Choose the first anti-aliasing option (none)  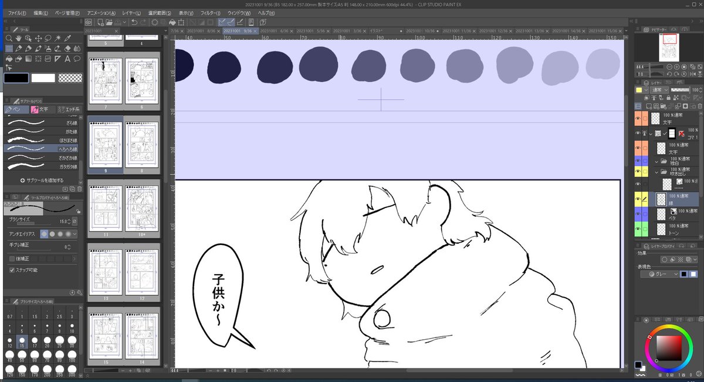coord(44,234)
